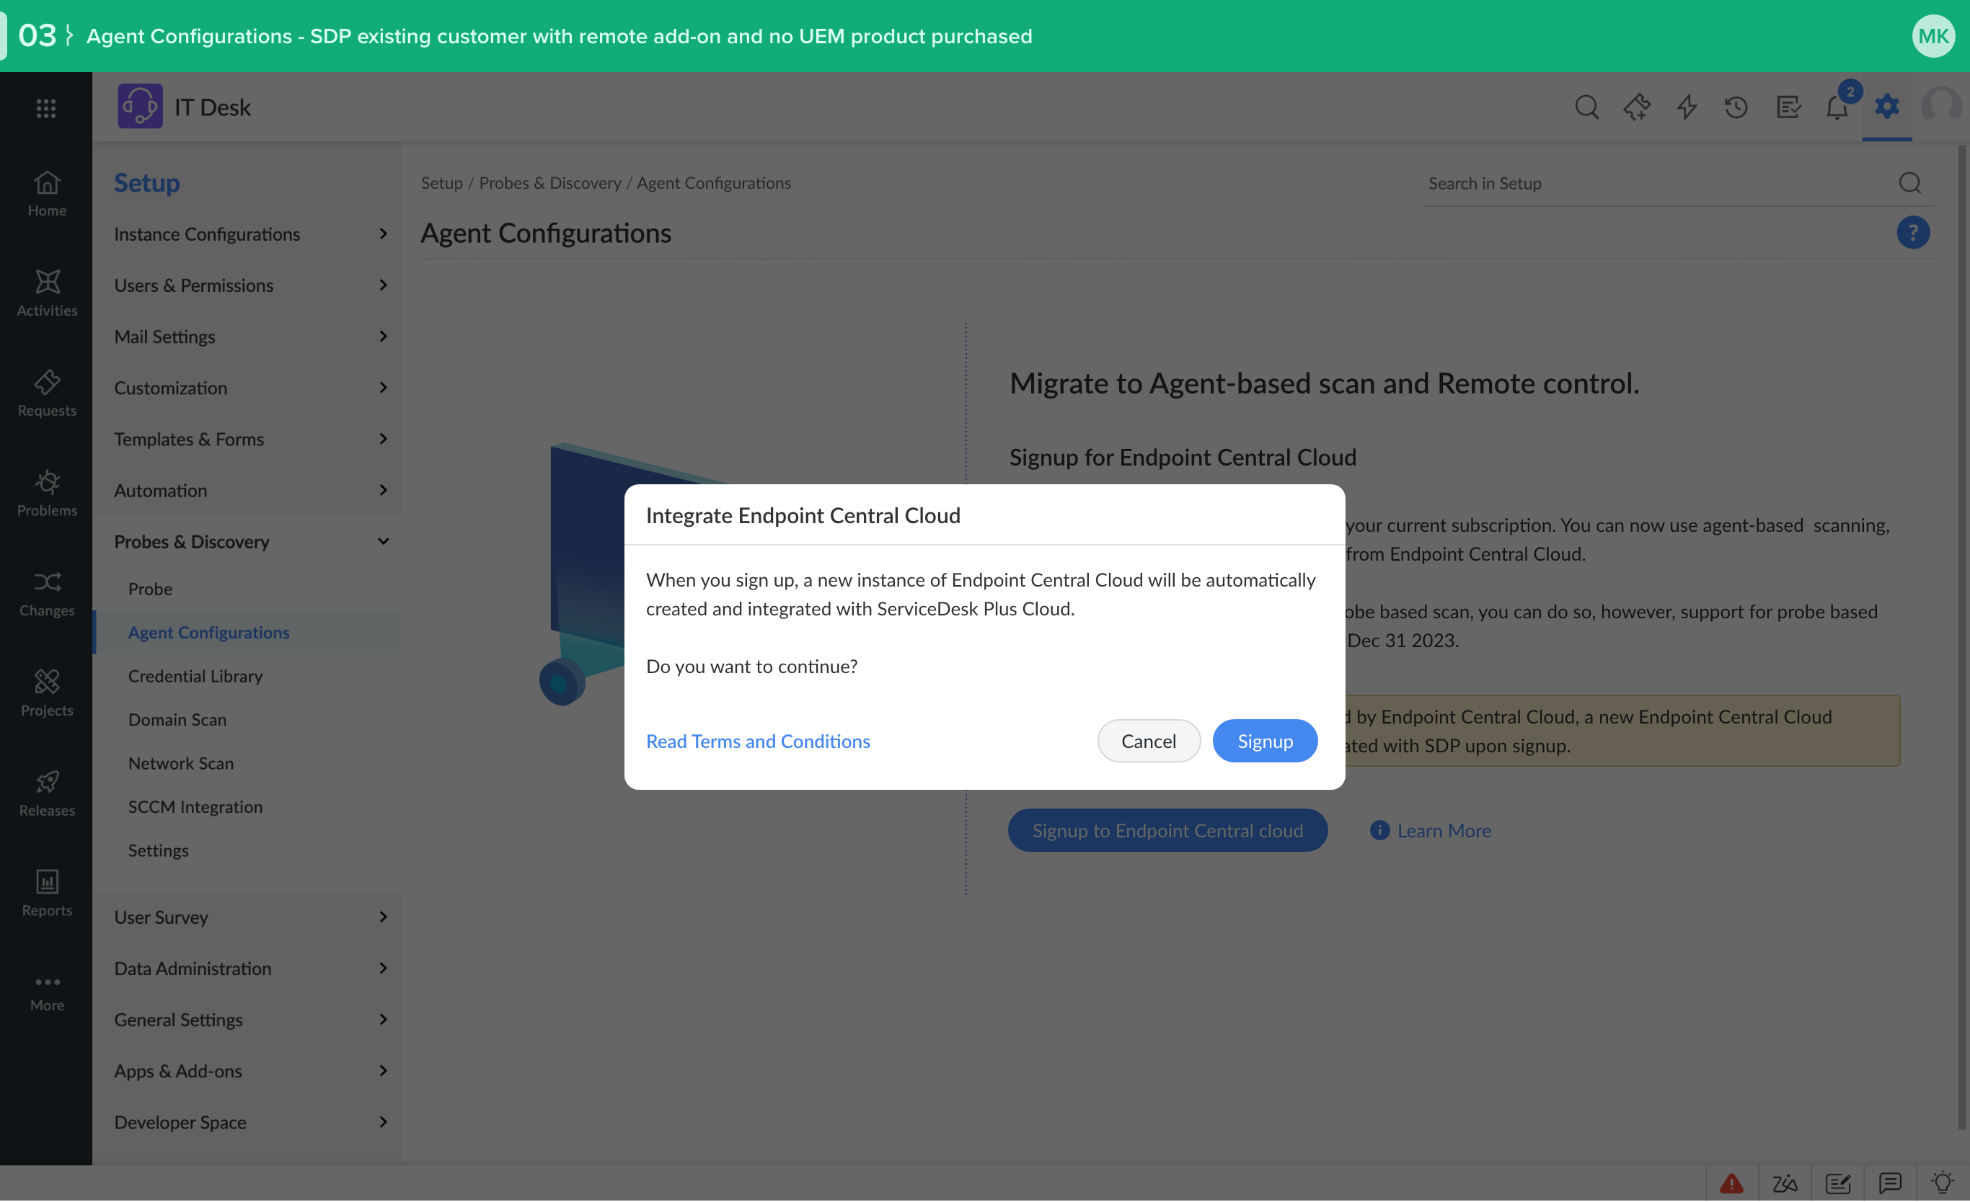Open the blue help question mark icon
This screenshot has height=1202, width=1970.
click(x=1912, y=233)
